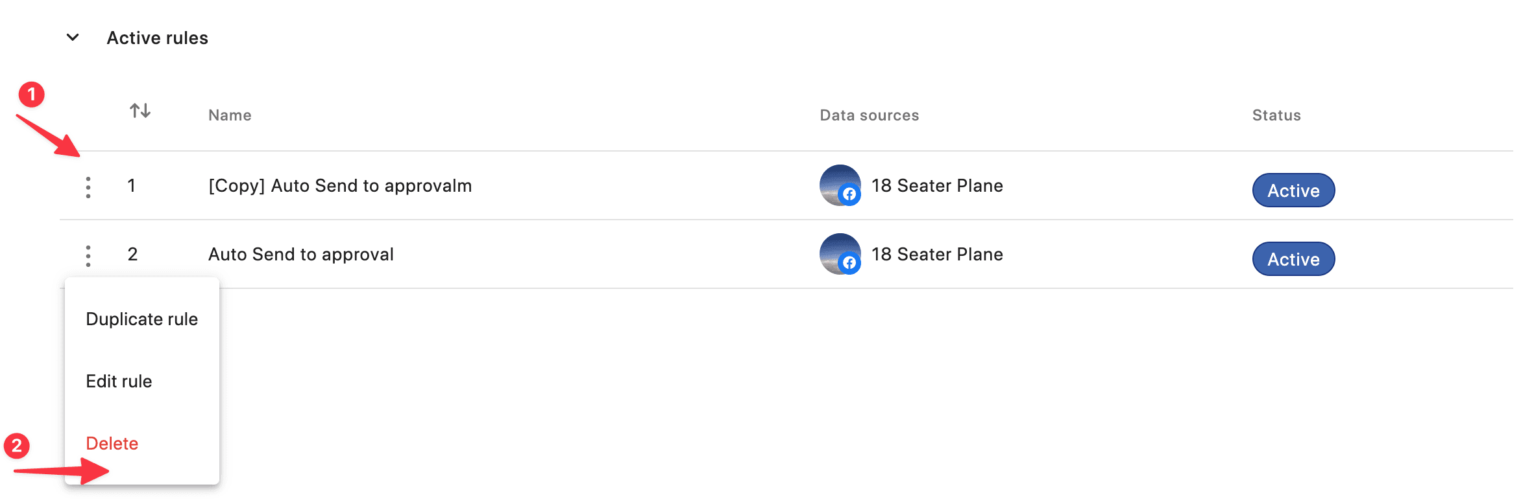Click the 18 Seater Plane label in row 2

coord(937,255)
